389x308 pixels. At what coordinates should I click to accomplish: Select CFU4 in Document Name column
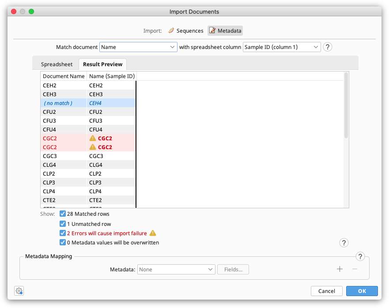64,129
